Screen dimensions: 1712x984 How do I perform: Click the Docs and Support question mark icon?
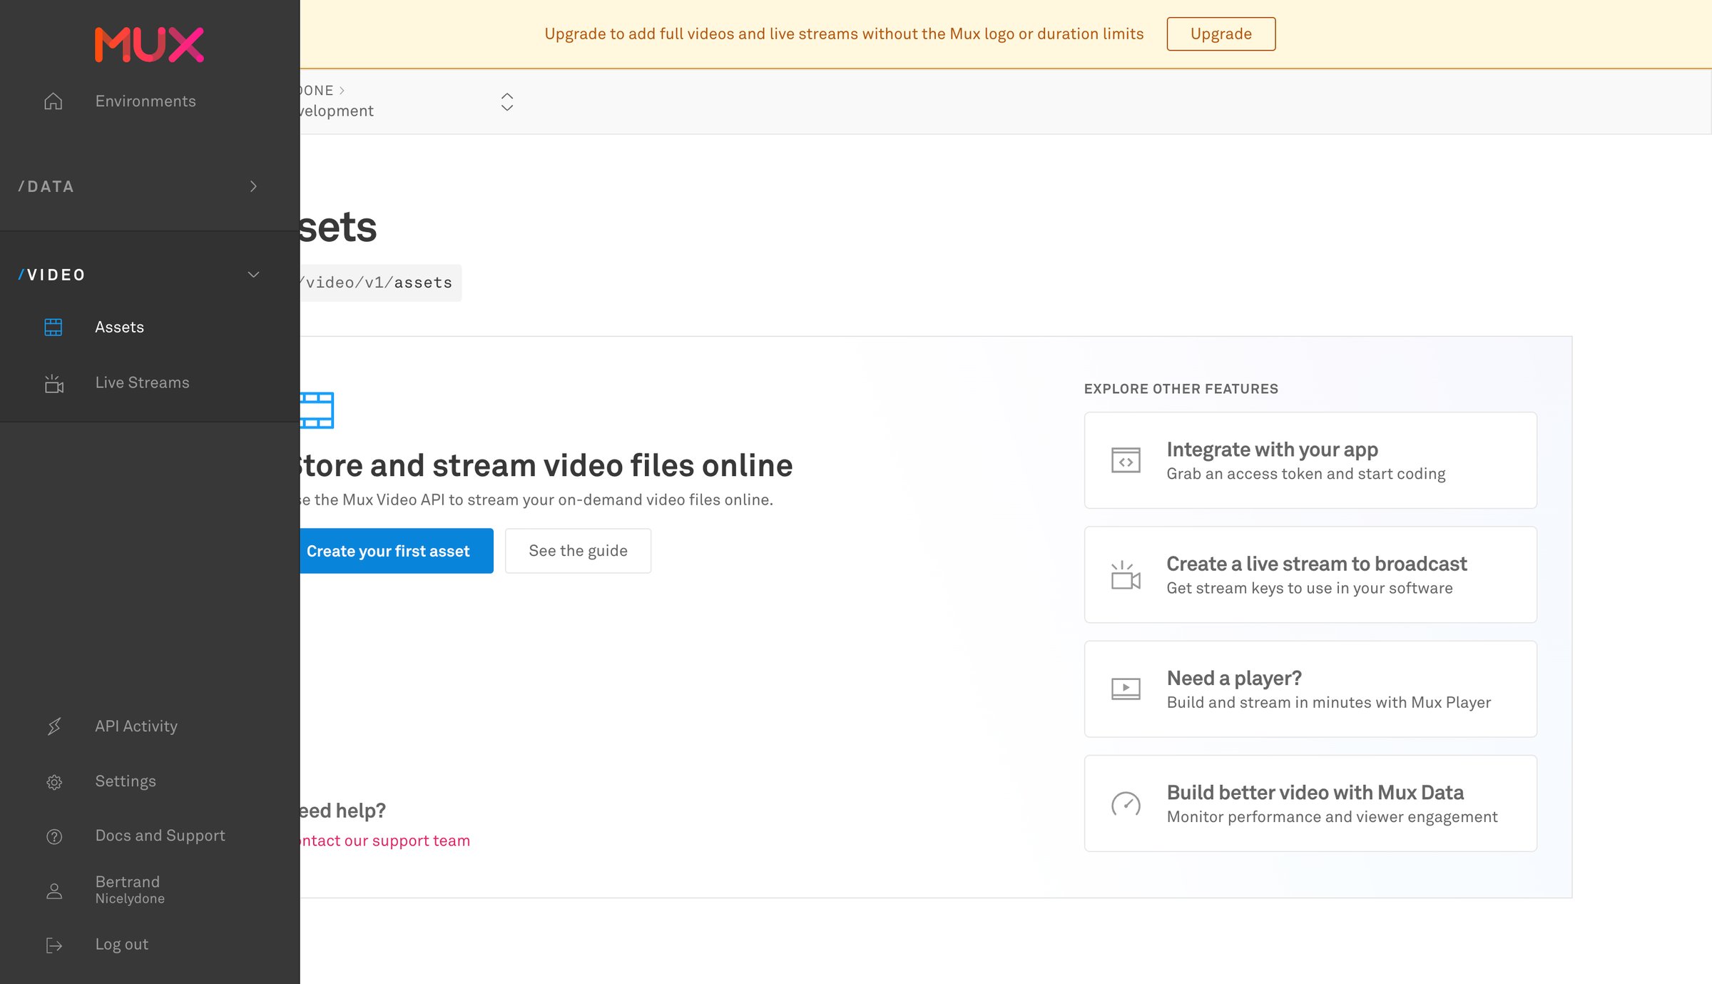coord(54,836)
